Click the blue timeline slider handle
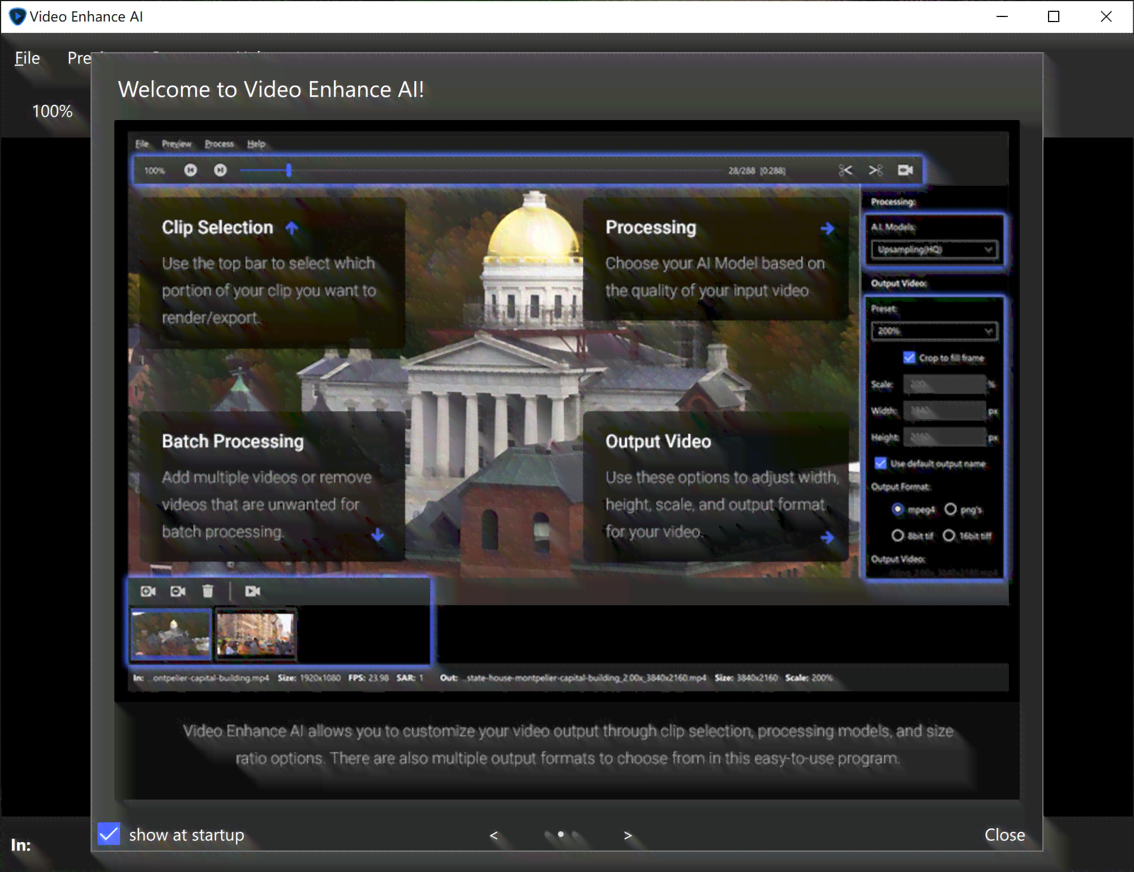This screenshot has height=872, width=1134. [x=289, y=170]
